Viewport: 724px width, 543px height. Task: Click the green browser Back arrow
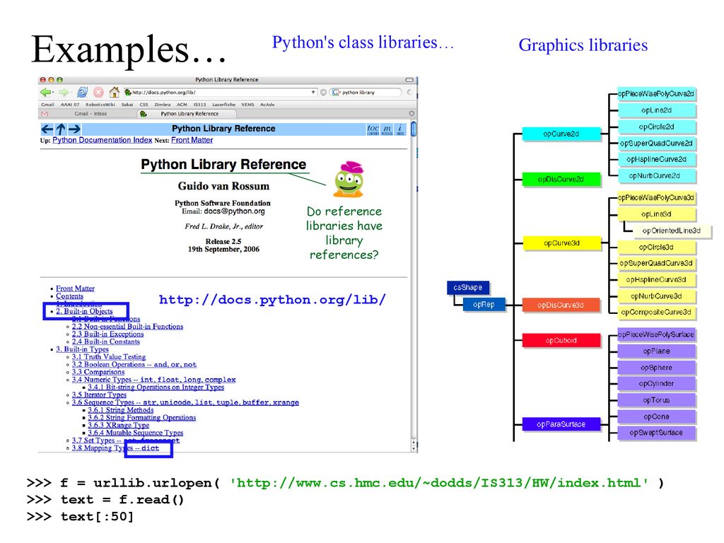[46, 93]
